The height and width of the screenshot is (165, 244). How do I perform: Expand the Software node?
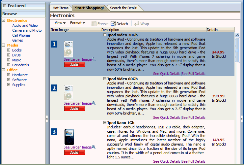9,80
